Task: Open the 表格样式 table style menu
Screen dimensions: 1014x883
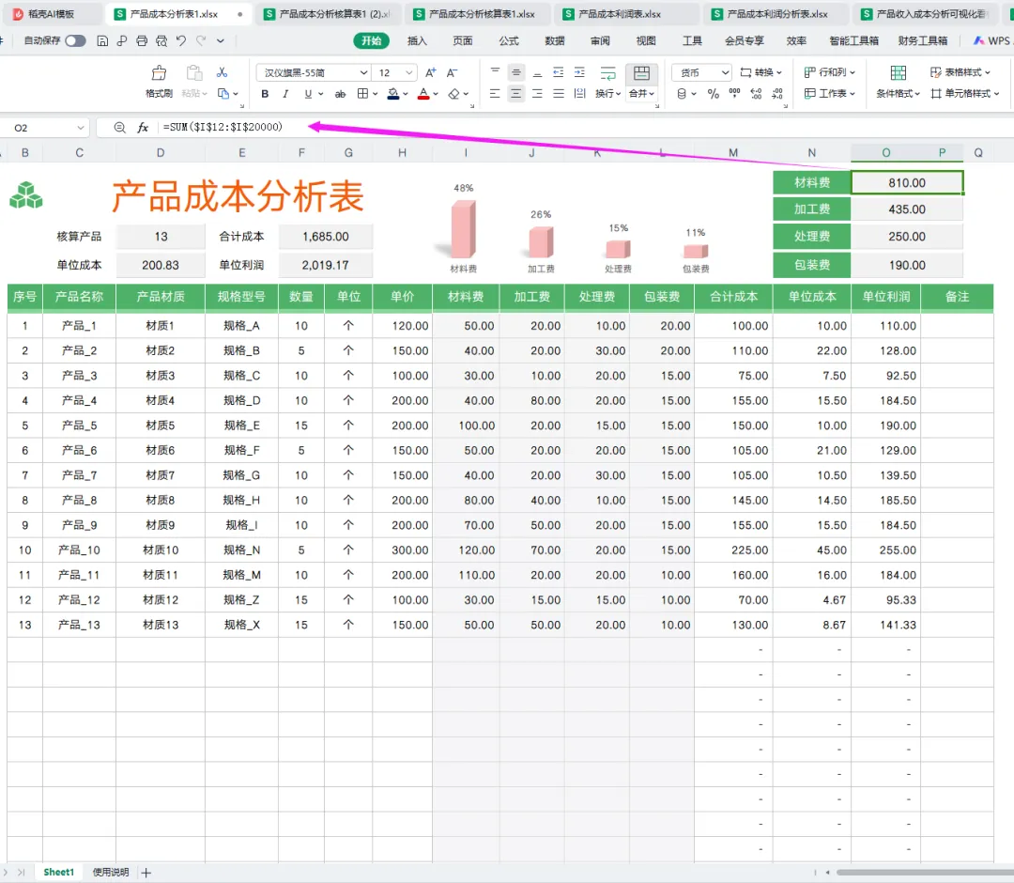Action: coord(960,72)
